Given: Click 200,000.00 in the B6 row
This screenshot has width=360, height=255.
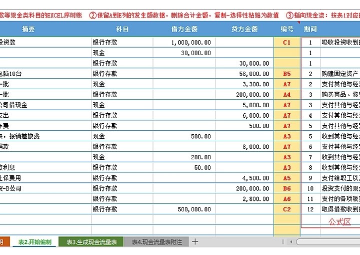Looking at the screenshot, I should (x=244, y=188).
